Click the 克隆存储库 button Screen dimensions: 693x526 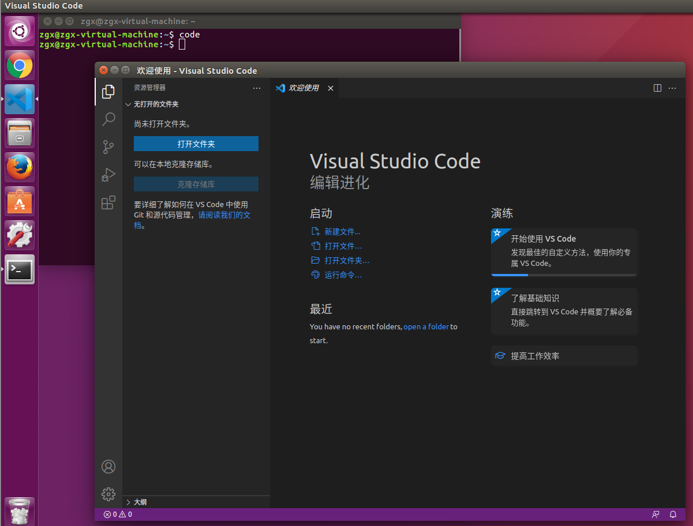point(196,185)
